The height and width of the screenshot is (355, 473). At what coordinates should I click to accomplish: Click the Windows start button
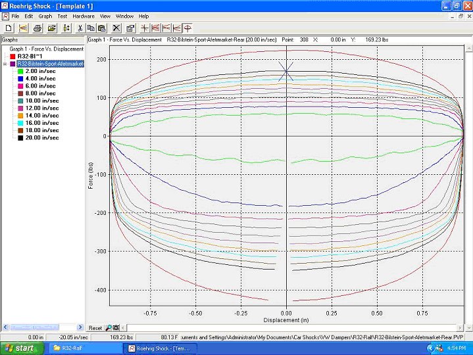click(21, 348)
